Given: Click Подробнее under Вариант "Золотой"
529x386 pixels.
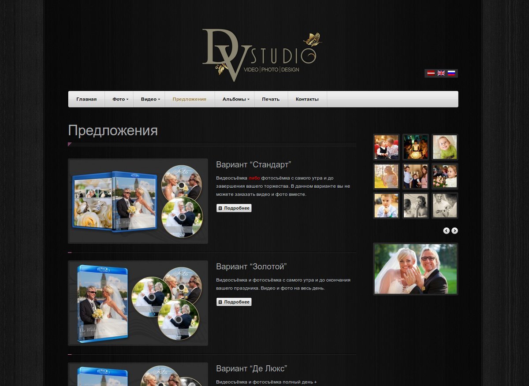Looking at the screenshot, I should [x=234, y=302].
